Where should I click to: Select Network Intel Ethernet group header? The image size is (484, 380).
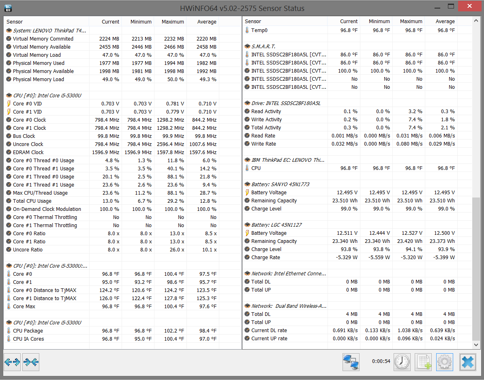pos(357,273)
